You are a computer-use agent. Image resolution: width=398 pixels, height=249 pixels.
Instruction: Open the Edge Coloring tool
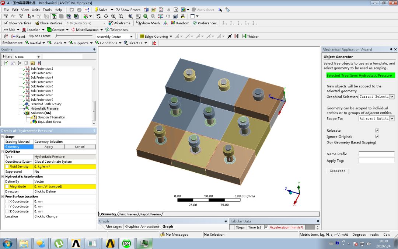click(x=155, y=36)
